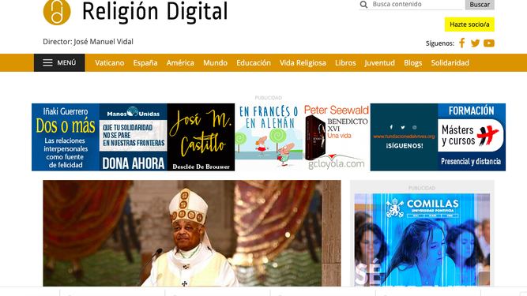
Task: Open the Facebook follow icon
Action: [x=462, y=43]
